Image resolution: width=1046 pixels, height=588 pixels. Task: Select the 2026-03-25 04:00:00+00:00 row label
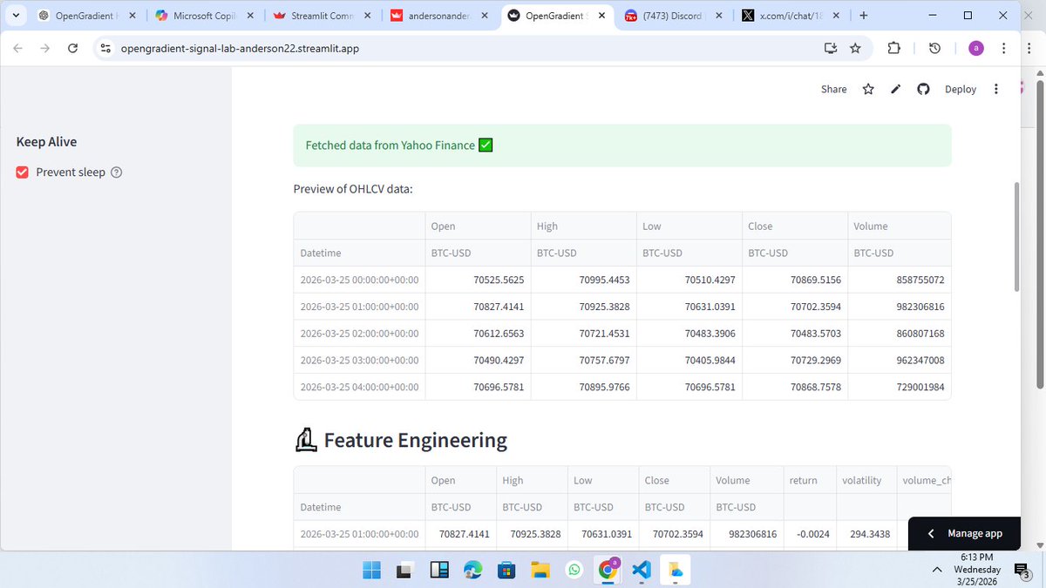click(359, 387)
